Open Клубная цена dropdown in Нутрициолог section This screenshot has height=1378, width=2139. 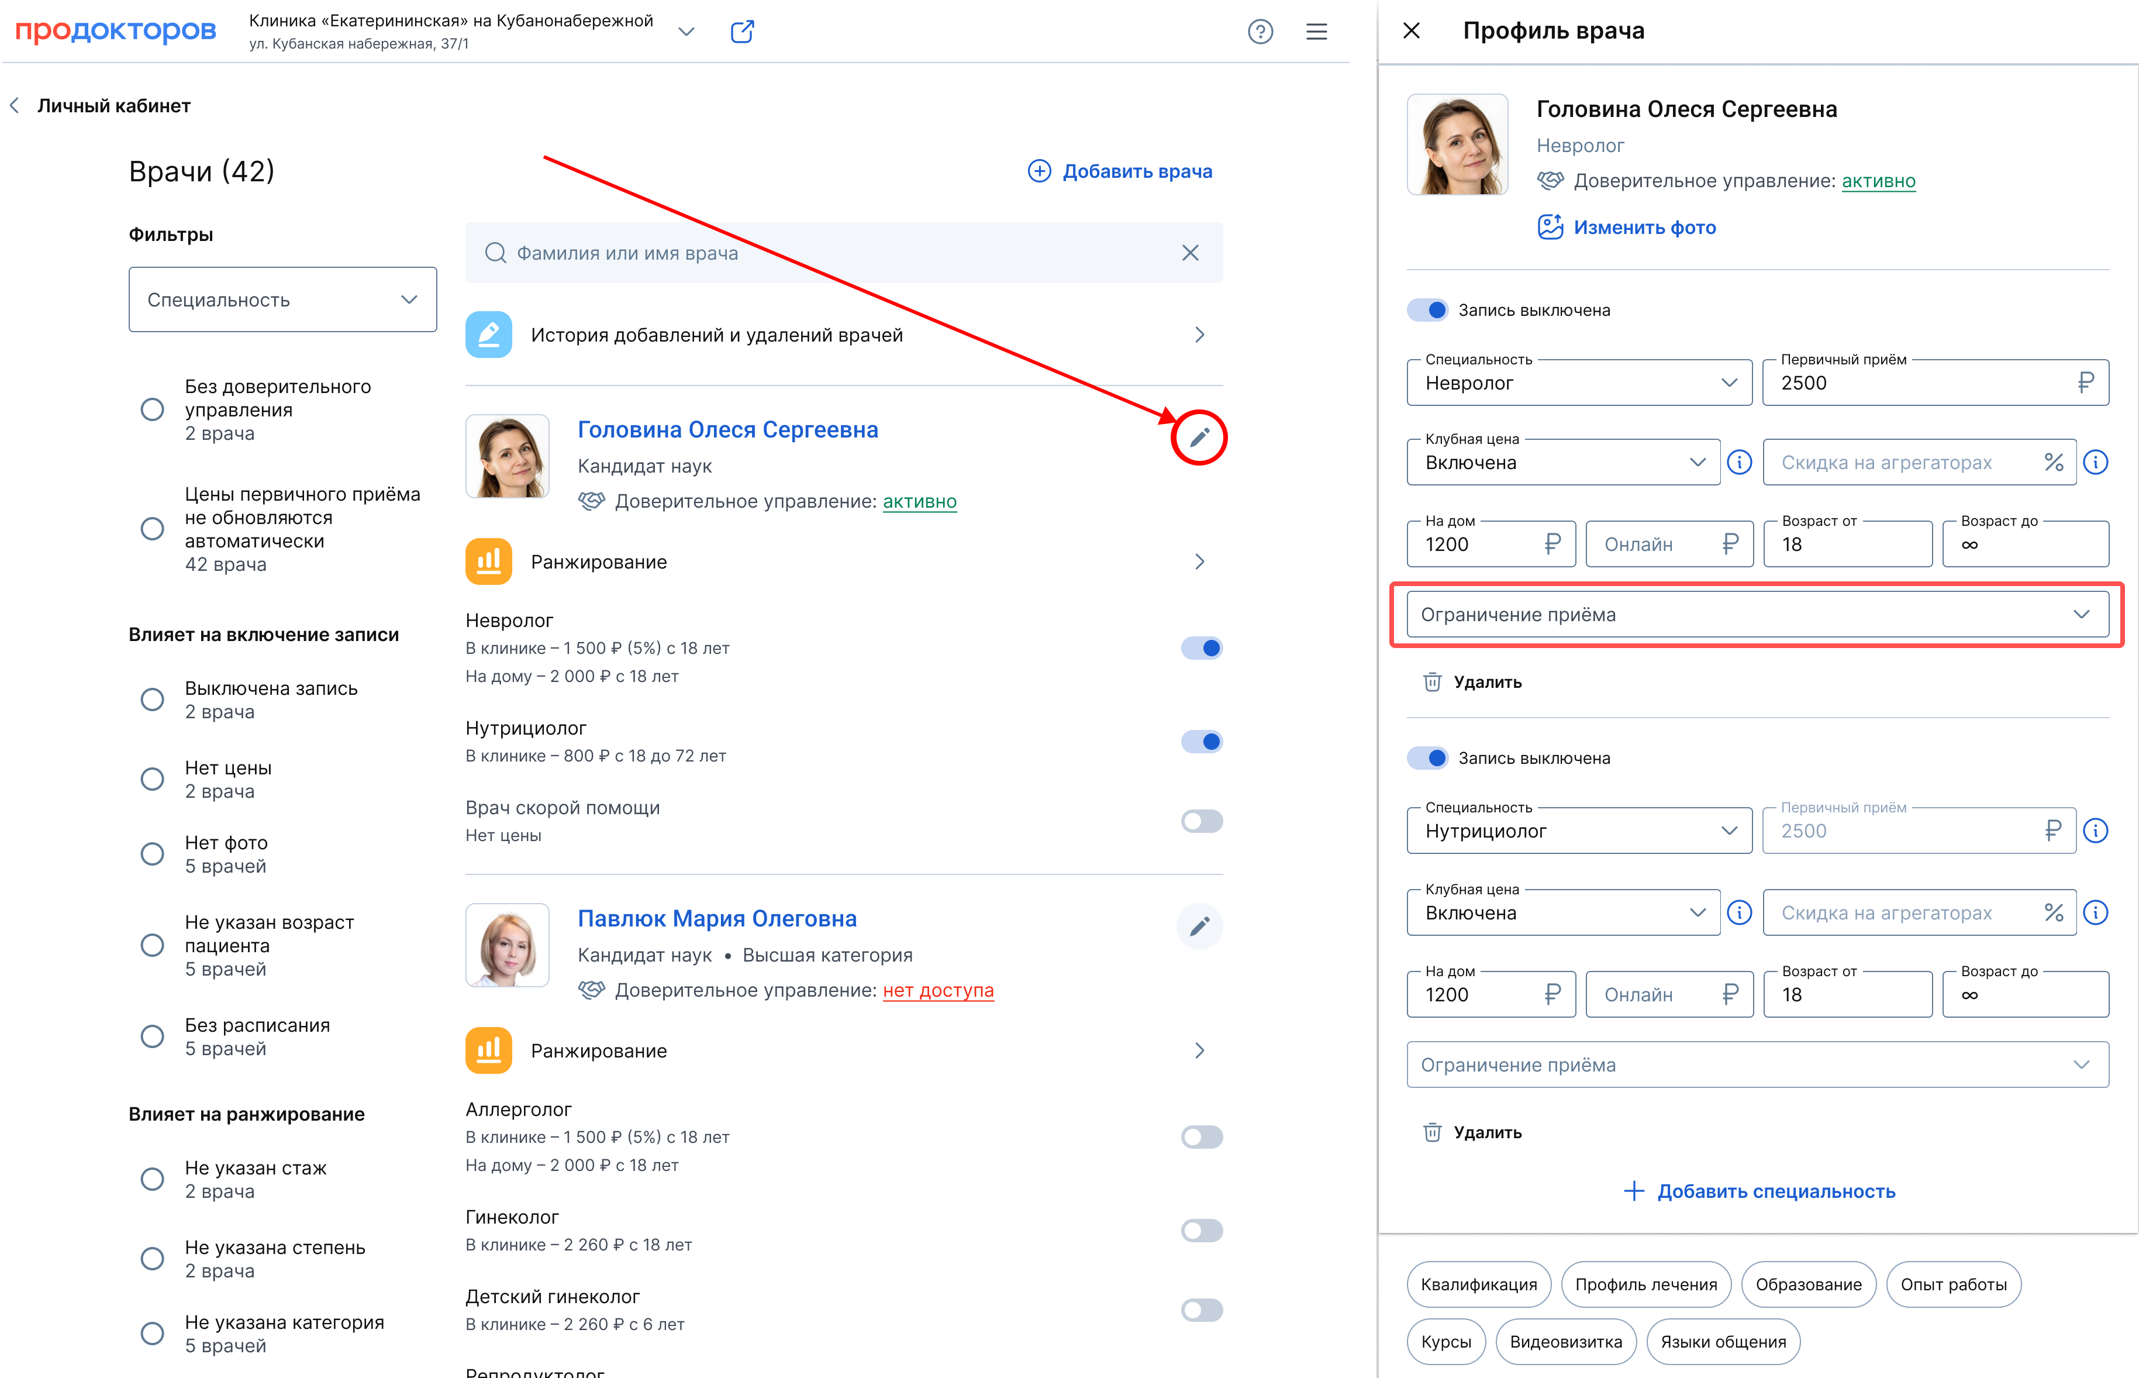pos(1563,912)
